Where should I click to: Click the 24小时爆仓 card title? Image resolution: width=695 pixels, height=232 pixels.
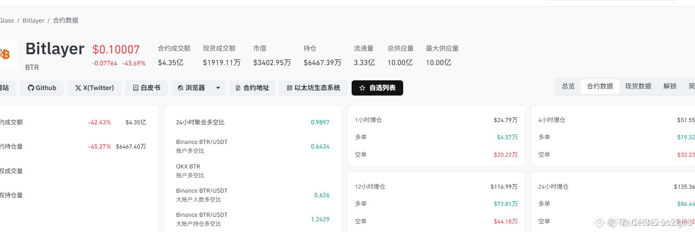[553, 187]
